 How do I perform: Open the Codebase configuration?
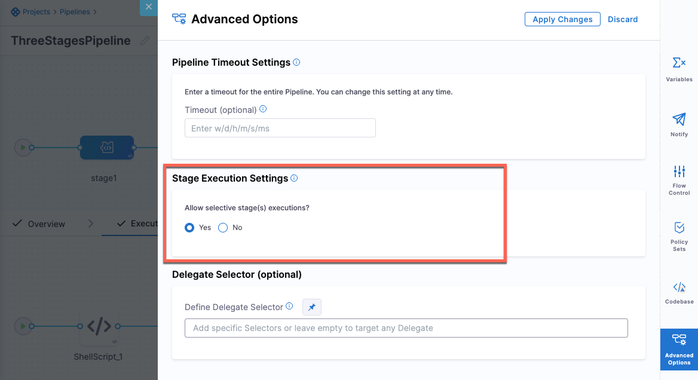tap(679, 292)
